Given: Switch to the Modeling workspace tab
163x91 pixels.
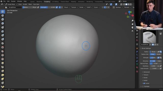Looking at the screenshot, I should coord(39,2).
